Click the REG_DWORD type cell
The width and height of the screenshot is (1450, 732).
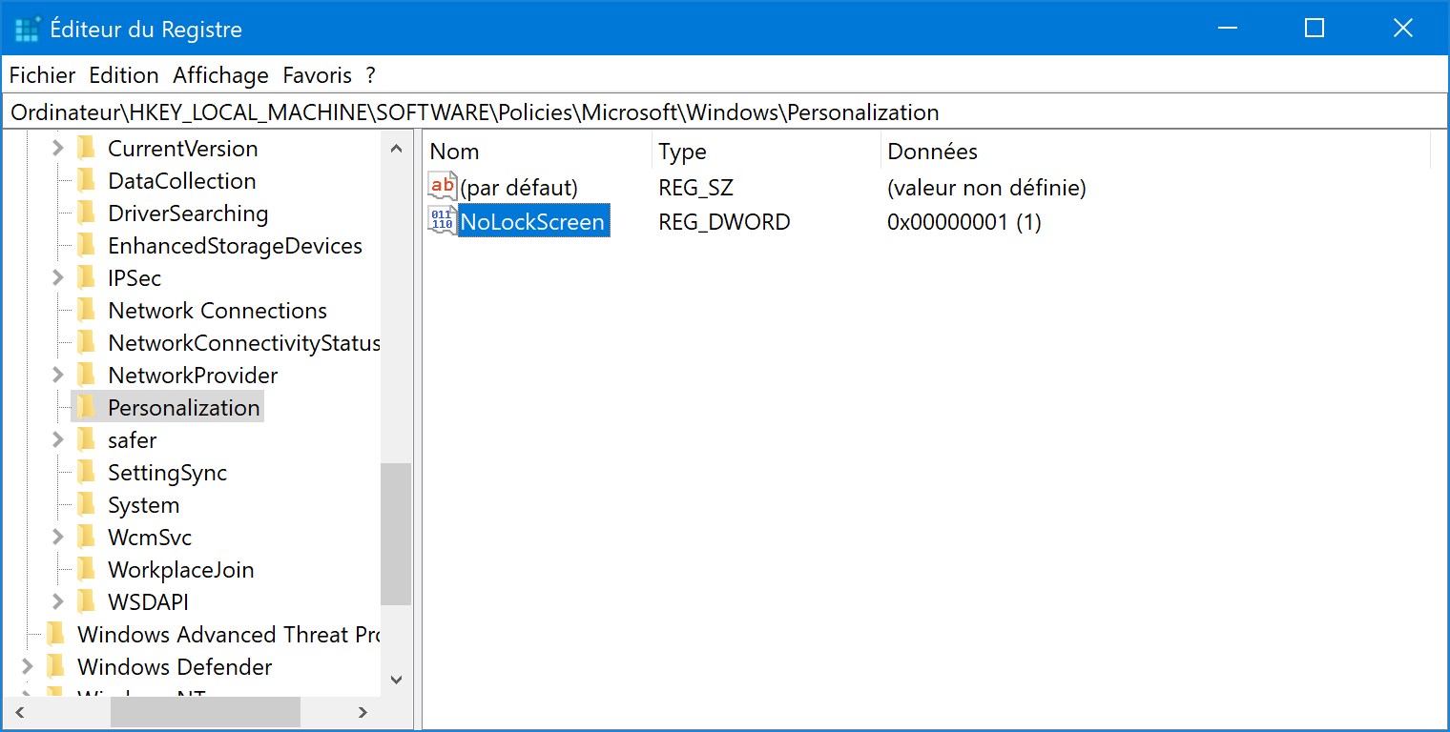[x=724, y=222]
